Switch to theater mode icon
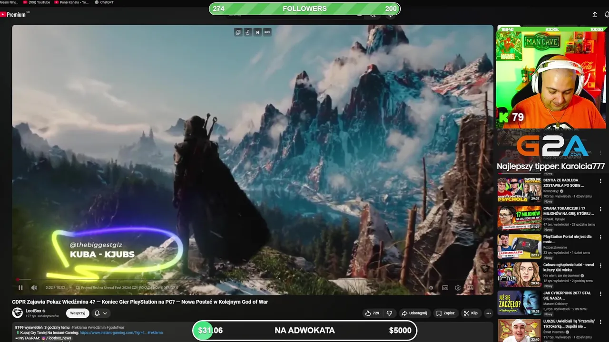Image resolution: width=609 pixels, height=342 pixels. pos(470,287)
